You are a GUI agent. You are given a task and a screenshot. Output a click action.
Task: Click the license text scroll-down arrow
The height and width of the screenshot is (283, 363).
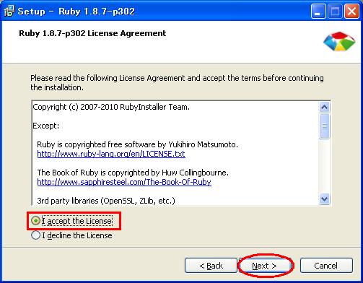(x=324, y=199)
